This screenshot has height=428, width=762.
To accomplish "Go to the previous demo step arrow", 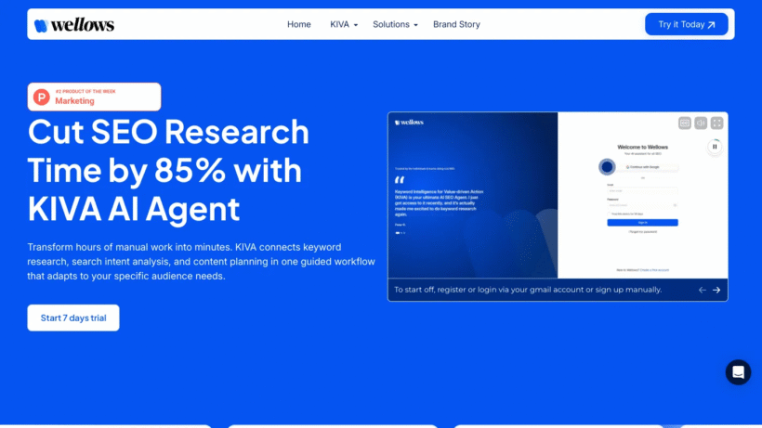I will click(x=702, y=290).
